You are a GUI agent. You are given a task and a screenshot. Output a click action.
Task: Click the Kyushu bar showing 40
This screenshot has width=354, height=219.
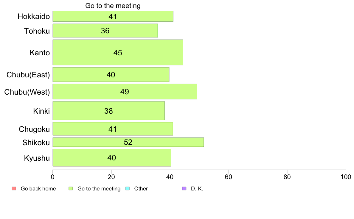112,158
